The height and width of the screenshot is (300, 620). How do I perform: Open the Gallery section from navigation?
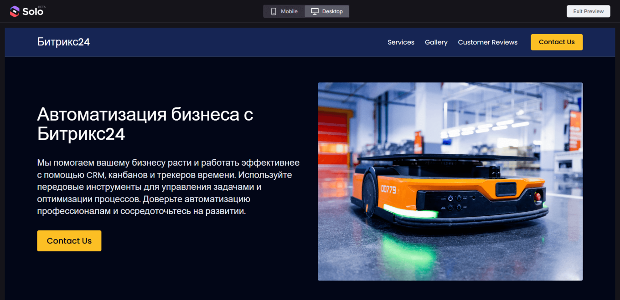436,42
